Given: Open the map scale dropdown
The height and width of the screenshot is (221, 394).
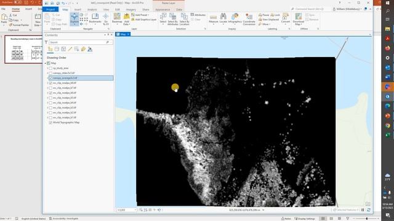Looking at the screenshot, I should click(135, 210).
